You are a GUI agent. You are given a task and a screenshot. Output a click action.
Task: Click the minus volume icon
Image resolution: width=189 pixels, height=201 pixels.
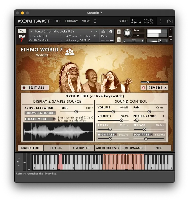(x=148, y=41)
